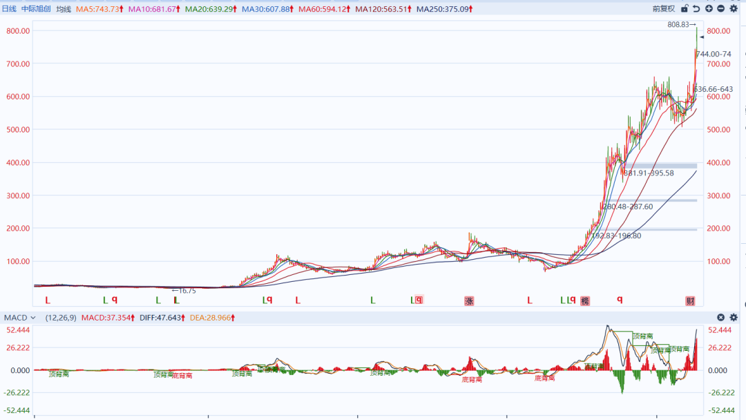Open MACD panel settings gear
Viewport: 746px width, 420px height.
tap(734, 318)
